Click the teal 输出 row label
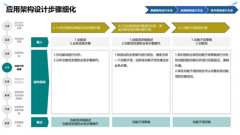Screen dimensions: 240x135 (x=40, y=122)
